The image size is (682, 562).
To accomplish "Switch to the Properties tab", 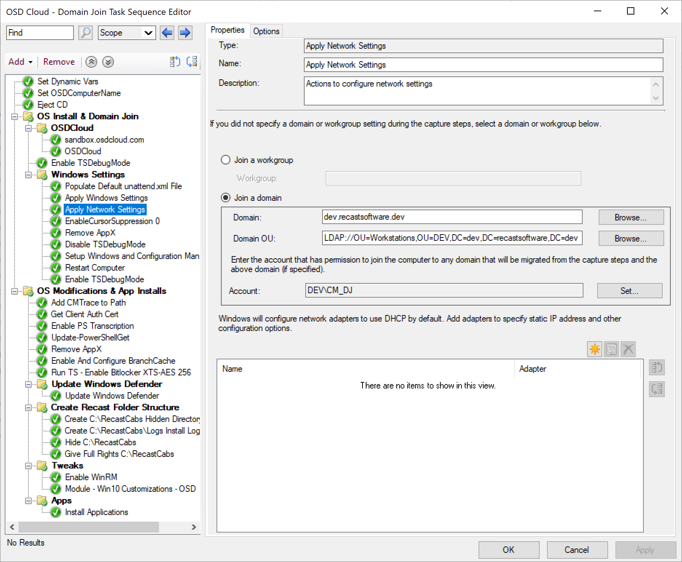I will [227, 30].
